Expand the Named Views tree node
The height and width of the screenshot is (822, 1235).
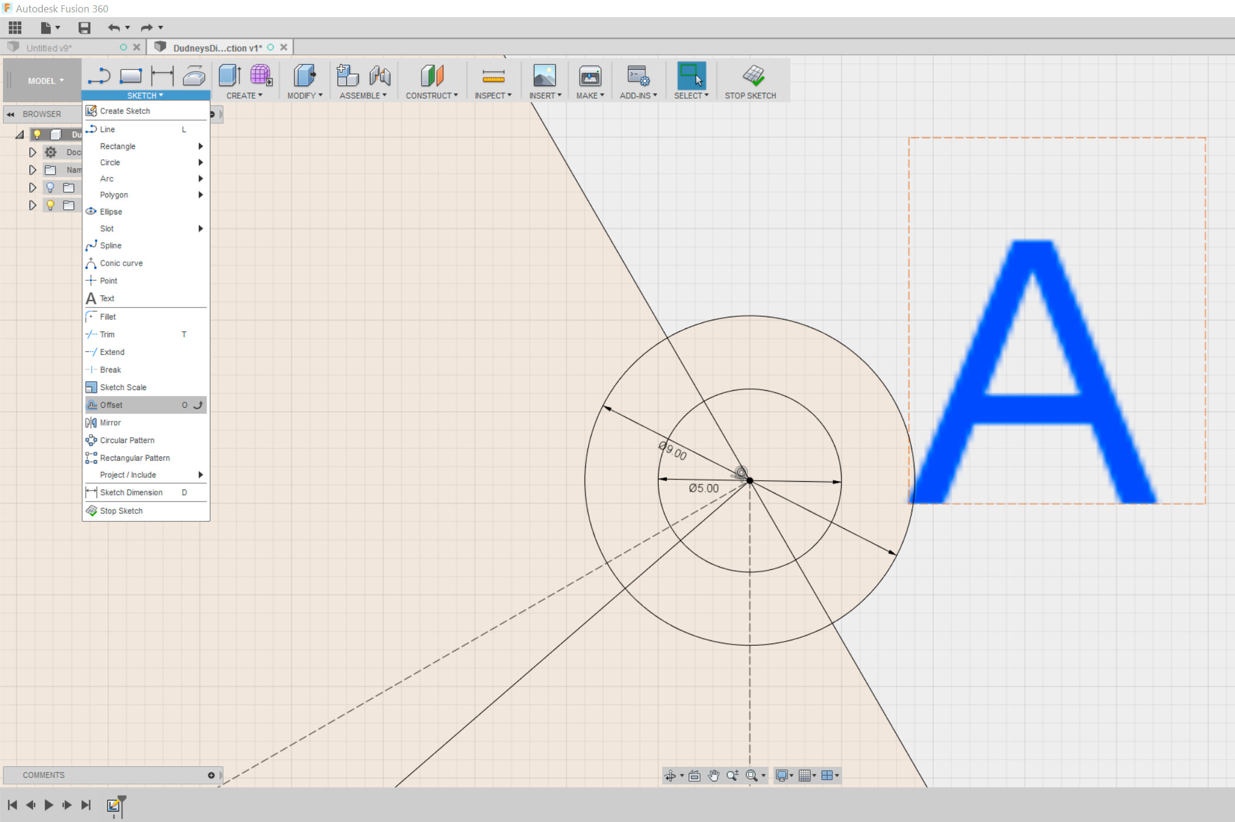[x=32, y=170]
